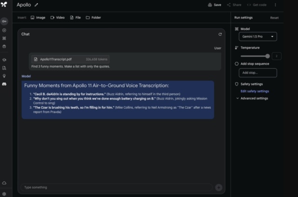Insert an Image into the prompt
Image resolution: width=298 pixels, height=197 pixels.
point(38,18)
